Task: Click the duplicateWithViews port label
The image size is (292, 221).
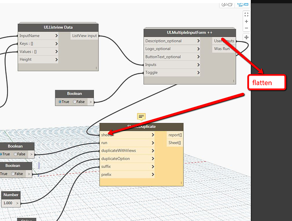Action: click(119, 151)
